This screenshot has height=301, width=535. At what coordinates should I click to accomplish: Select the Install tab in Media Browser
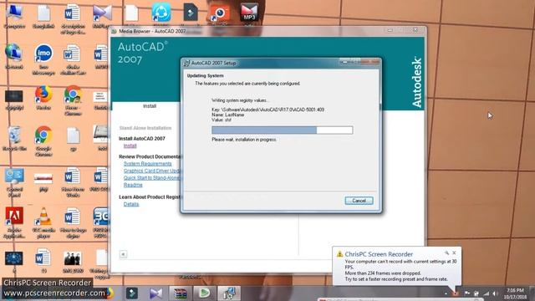(150, 106)
